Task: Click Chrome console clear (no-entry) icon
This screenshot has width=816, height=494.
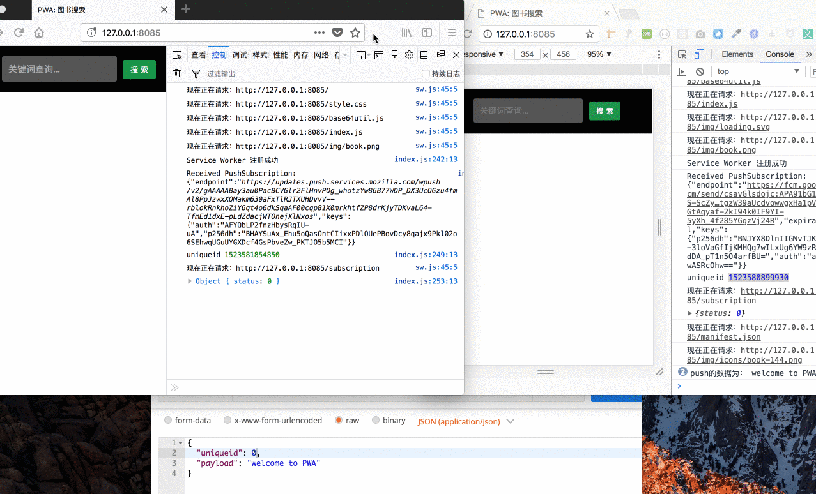Action: tap(700, 72)
